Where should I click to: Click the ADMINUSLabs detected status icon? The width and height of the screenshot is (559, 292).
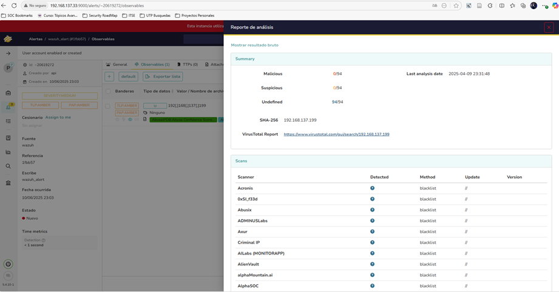tap(372, 221)
